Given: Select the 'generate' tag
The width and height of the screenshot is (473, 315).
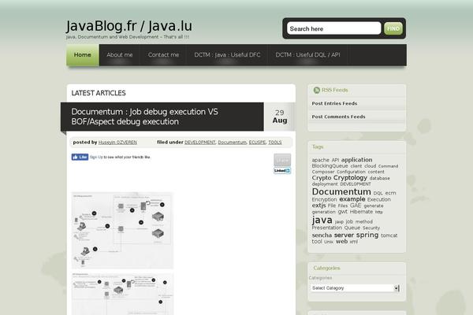Looking at the screenshot, I should 374,206.
